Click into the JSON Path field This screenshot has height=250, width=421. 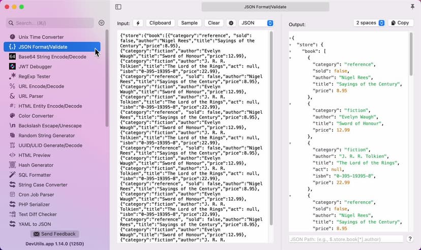(x=346, y=239)
